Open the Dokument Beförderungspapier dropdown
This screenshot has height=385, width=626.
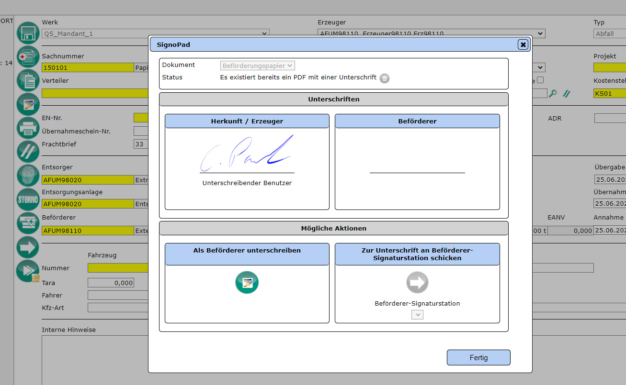258,66
